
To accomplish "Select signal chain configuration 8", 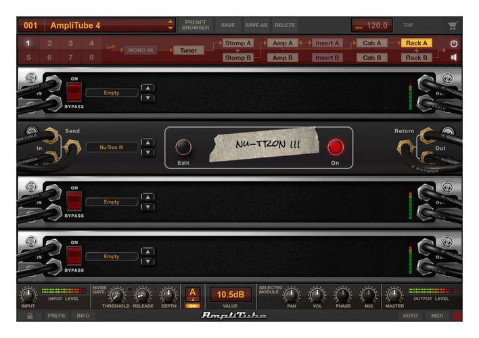I will tap(91, 57).
